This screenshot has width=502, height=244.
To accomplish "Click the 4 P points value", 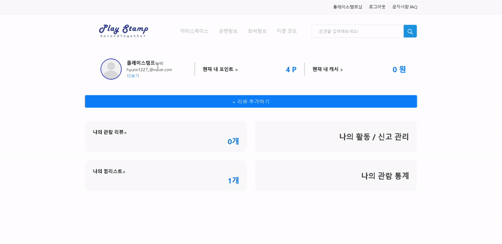I will [x=291, y=70].
